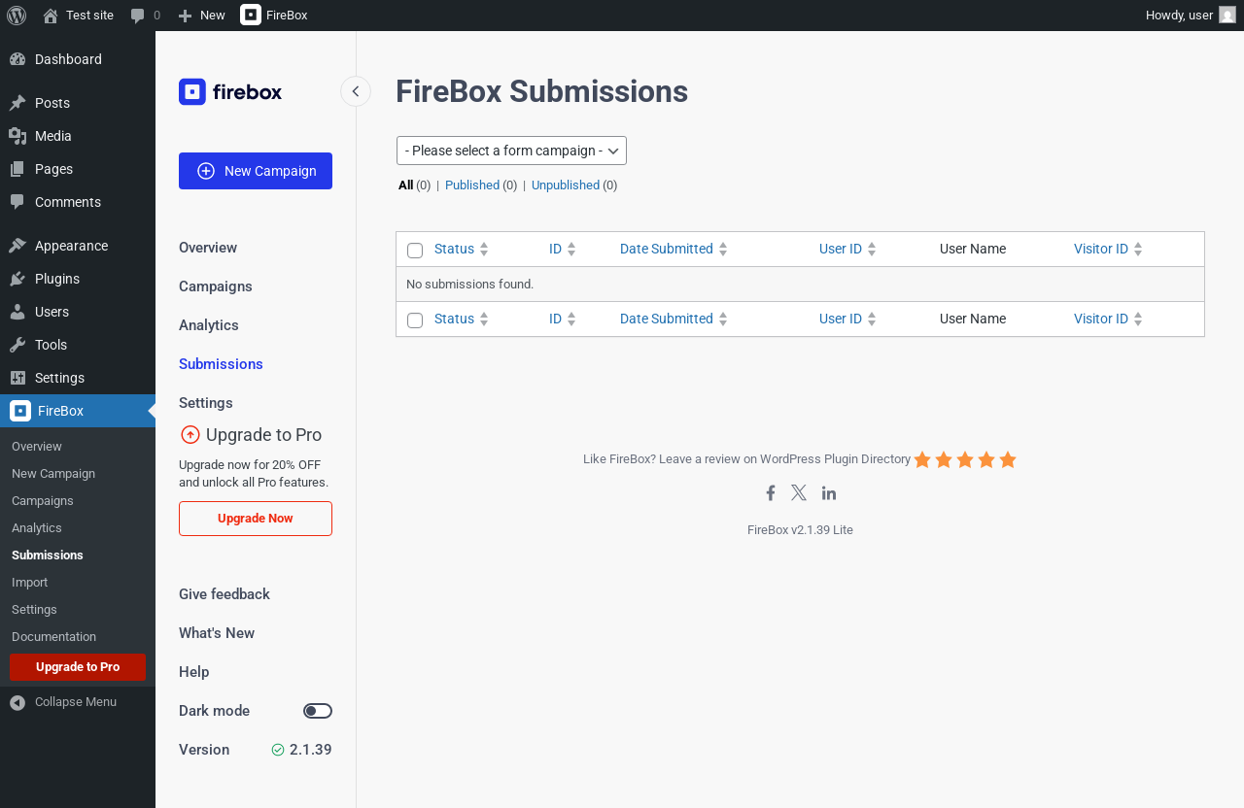Sort by User ID in header row
The width and height of the screenshot is (1244, 808).
tap(848, 249)
